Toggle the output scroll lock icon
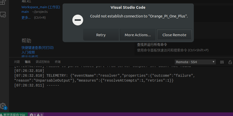Screen dimensions: 233x116 tap(230, 62)
